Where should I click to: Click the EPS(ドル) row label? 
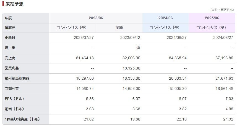click(x=14, y=99)
